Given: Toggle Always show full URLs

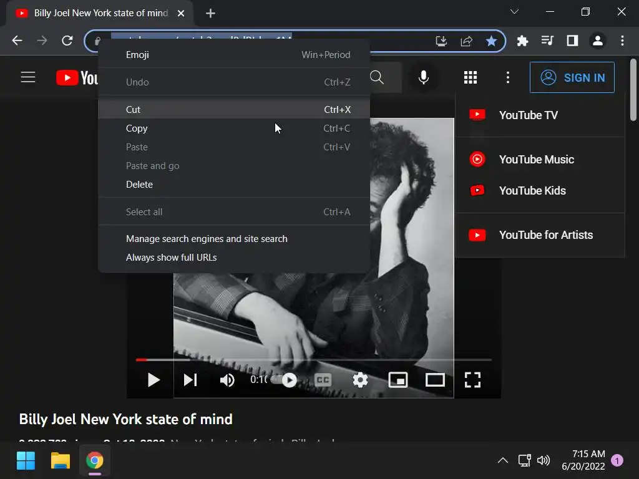Looking at the screenshot, I should pyautogui.click(x=234, y=258).
